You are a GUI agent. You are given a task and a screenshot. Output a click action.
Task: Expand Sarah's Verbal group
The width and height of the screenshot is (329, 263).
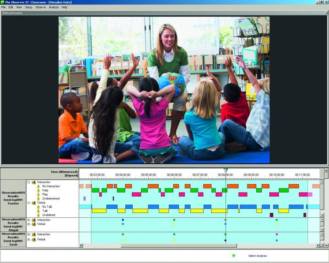point(29,240)
